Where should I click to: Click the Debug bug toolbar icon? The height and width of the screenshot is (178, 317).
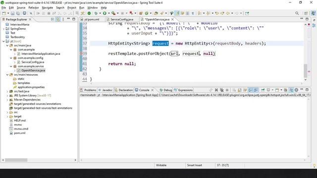pos(96,13)
